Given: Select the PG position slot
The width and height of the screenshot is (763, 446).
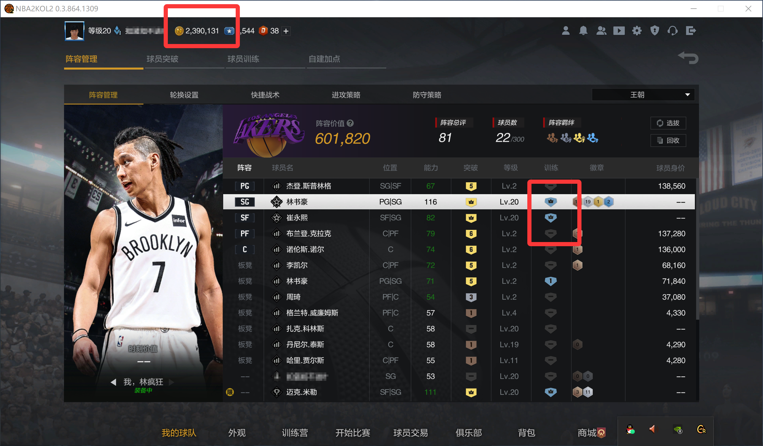Looking at the screenshot, I should click(x=245, y=186).
